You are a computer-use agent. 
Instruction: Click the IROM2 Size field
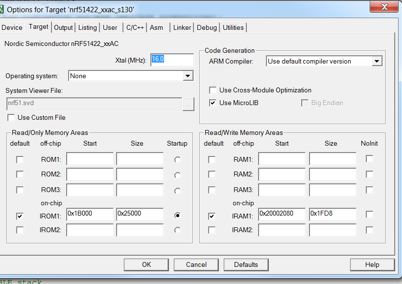[140, 230]
